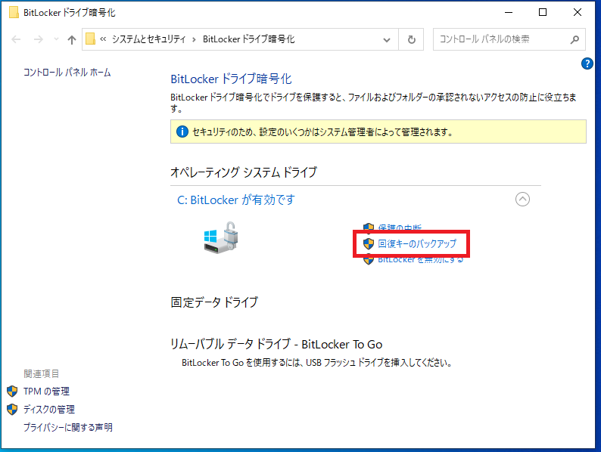Open コントロール パネル ホーム link
The image size is (601, 452).
point(67,73)
